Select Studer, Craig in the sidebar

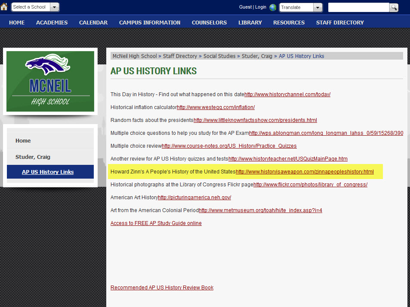pos(50,157)
